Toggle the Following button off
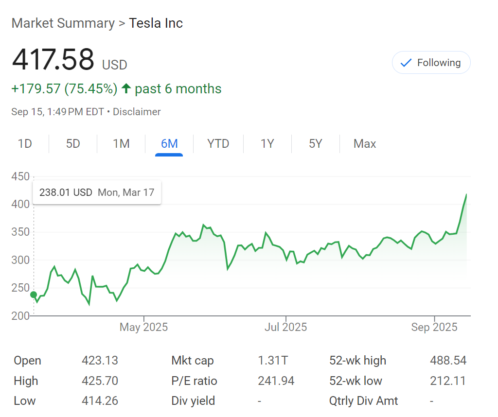The image size is (498, 417). [431, 63]
